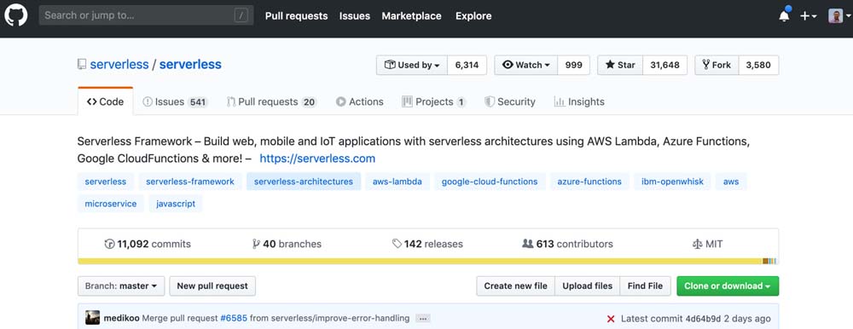Viewport: 853px width, 329px height.
Task: Open the GitHub Octocat home logo
Action: pos(15,16)
